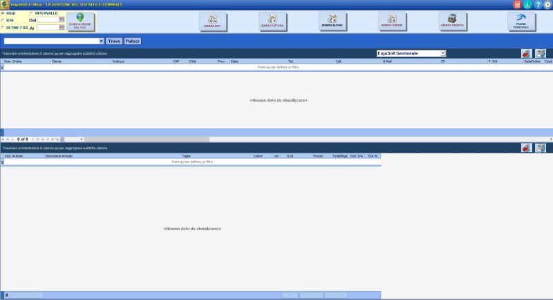Sort by DataOrdine column header
Viewport: 553px width, 300px height.
534,62
